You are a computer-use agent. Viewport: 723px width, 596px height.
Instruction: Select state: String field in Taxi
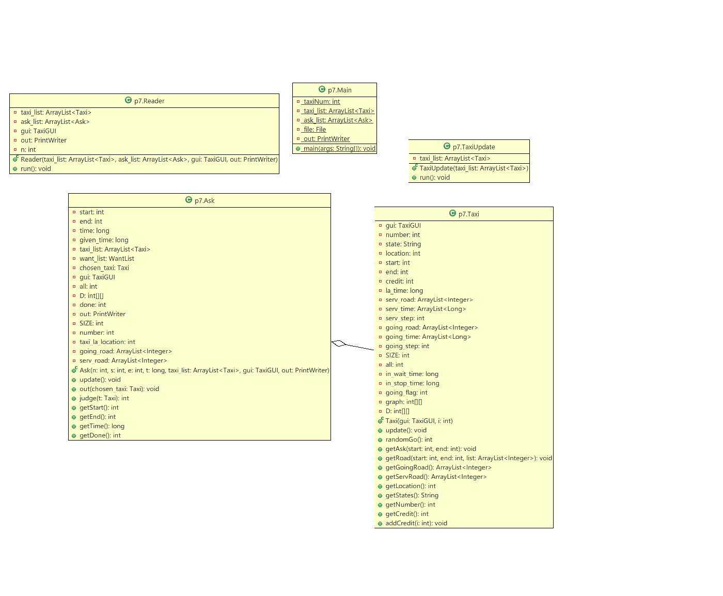coord(403,244)
